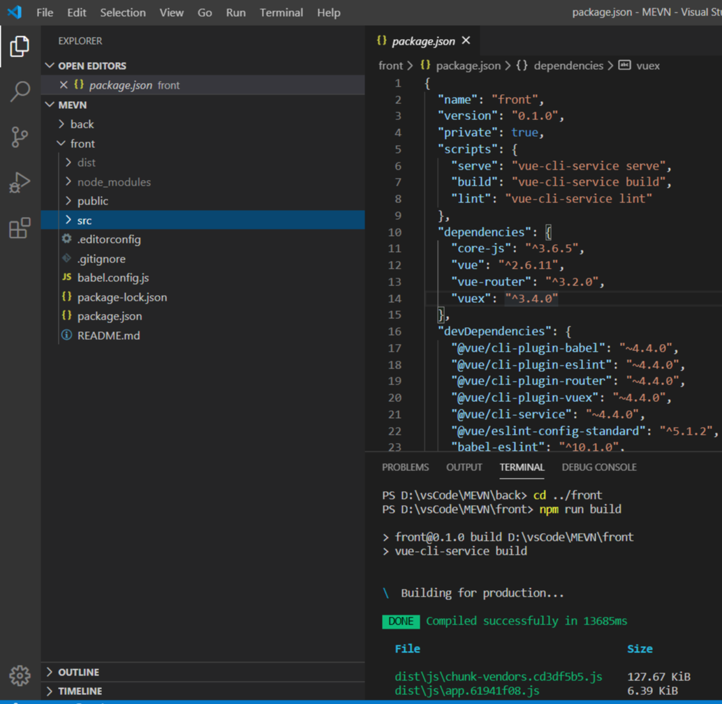
Task: Close the package.json editor tab
Action: point(466,40)
